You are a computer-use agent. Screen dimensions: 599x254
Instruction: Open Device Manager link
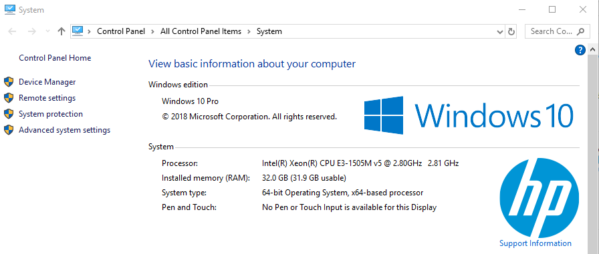(x=47, y=82)
